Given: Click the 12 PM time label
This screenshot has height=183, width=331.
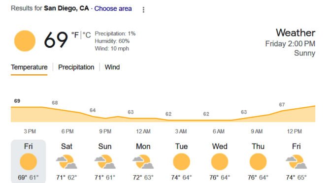Looking at the screenshot, I should (294, 131).
